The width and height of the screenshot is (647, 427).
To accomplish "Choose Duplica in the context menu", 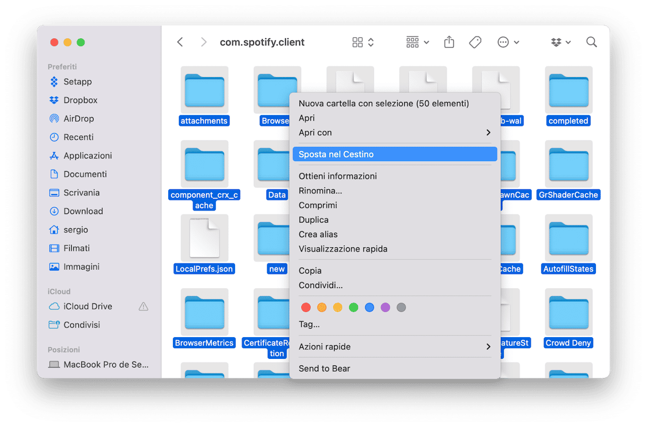I will 395,220.
